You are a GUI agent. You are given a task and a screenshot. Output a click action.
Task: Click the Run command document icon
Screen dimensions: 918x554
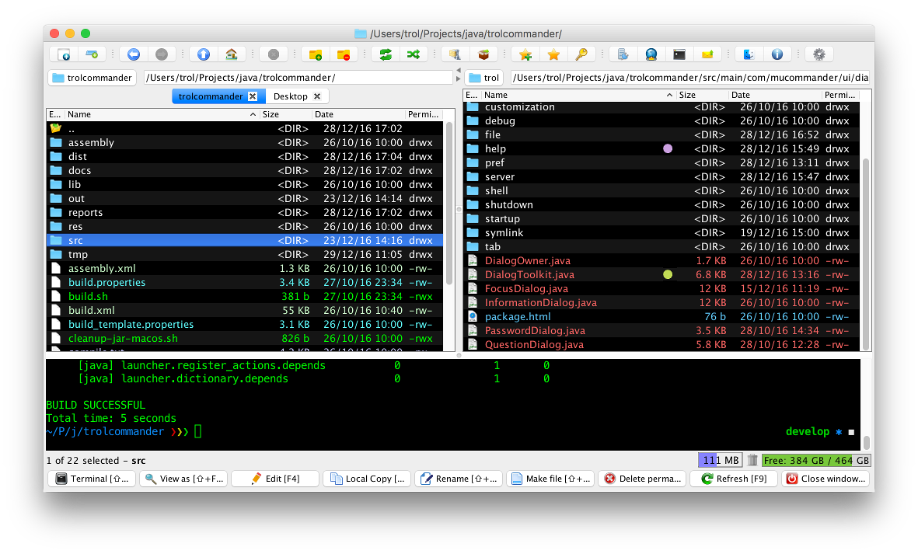coord(623,54)
